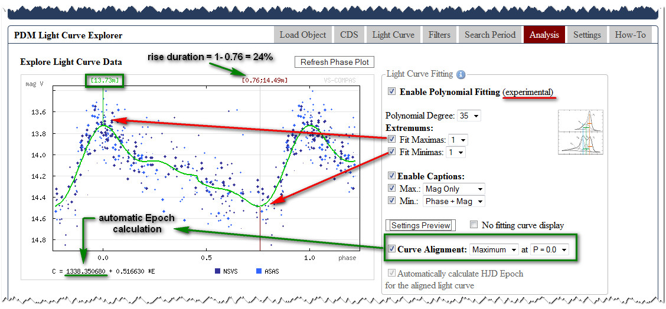Image resolution: width=666 pixels, height=309 pixels.
Task: Uncheck the Fit Maximas checkbox
Action: point(391,140)
